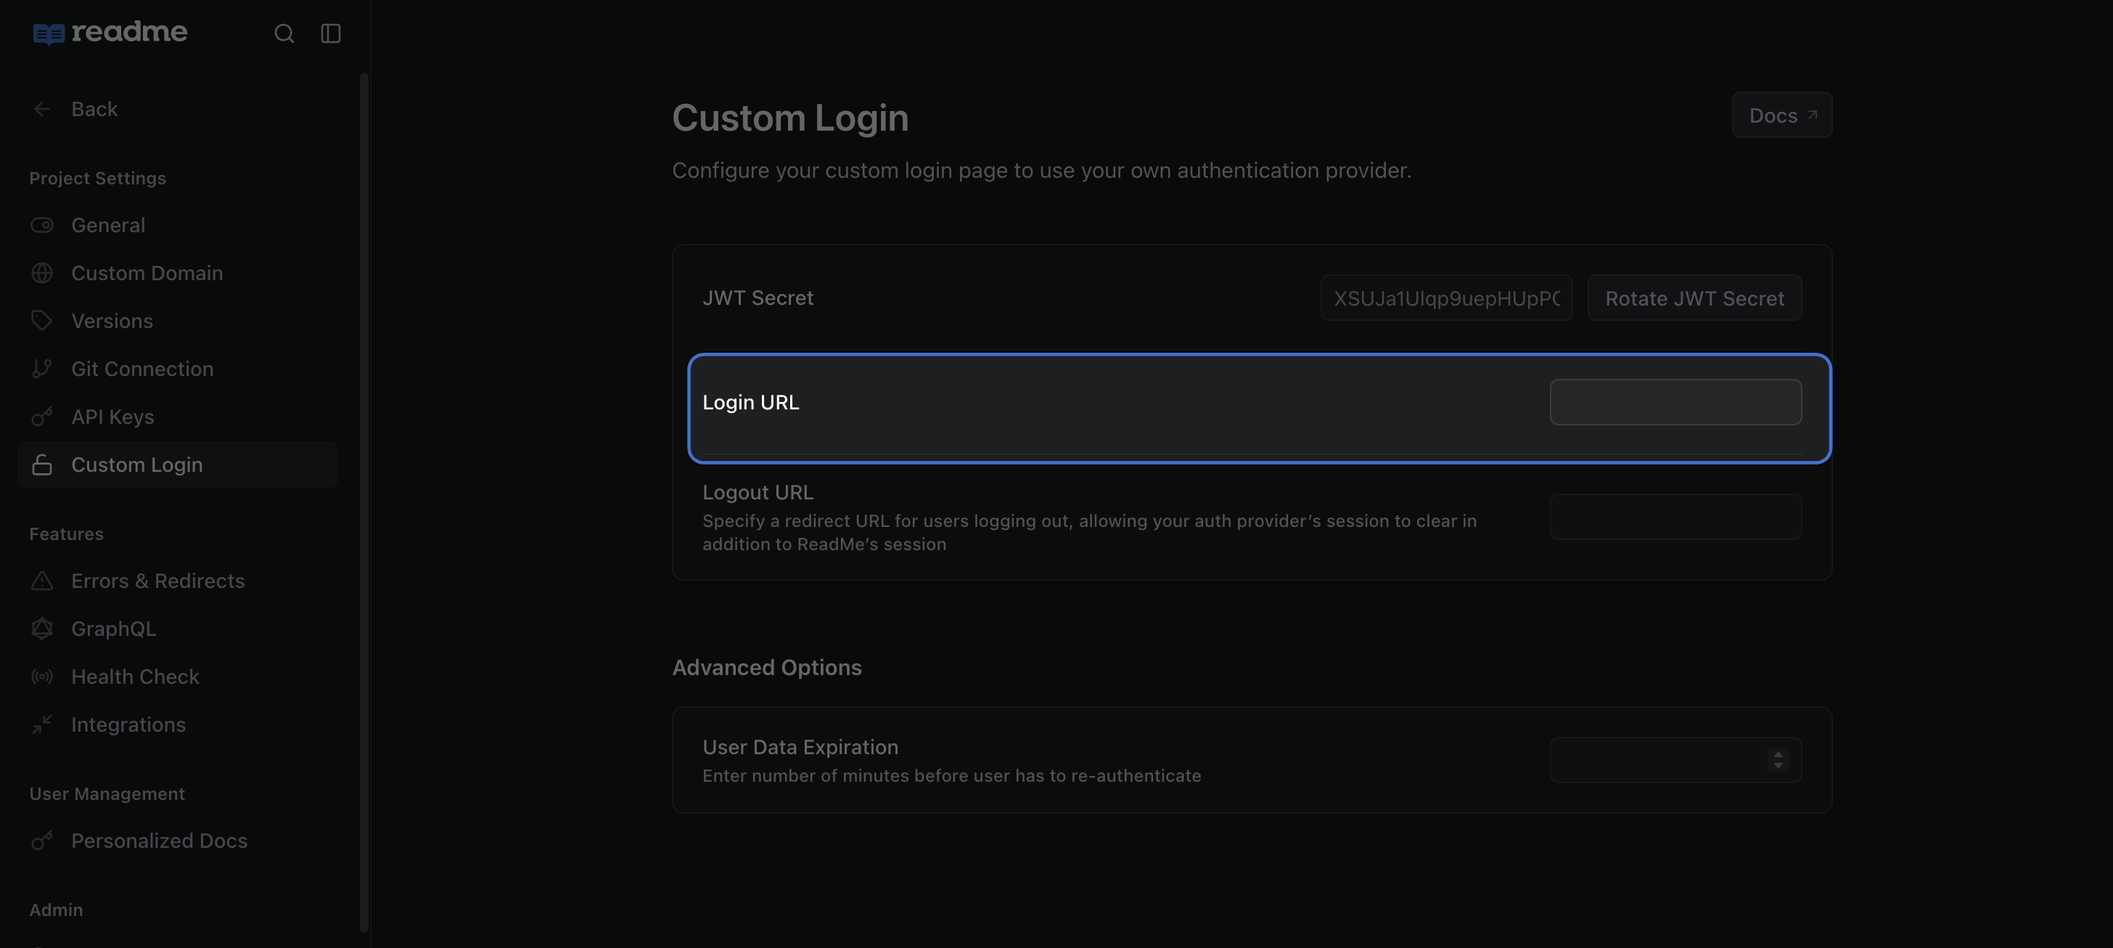Open Git Connection settings
Screen dimensions: 2113x948
177,369
